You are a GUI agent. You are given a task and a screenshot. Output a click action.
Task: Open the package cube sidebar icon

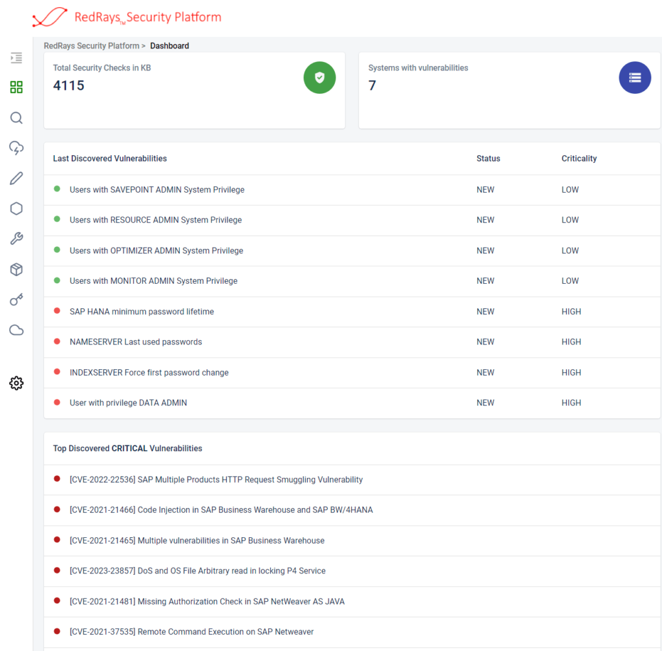click(16, 270)
